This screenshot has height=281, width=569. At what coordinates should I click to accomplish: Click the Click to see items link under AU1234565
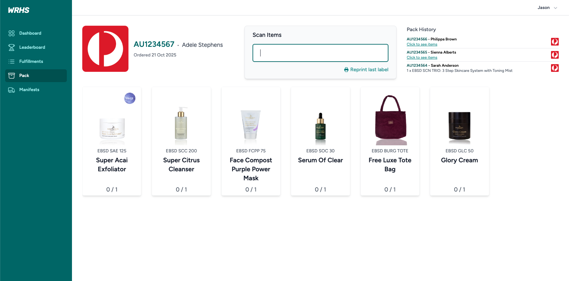pyautogui.click(x=422, y=57)
